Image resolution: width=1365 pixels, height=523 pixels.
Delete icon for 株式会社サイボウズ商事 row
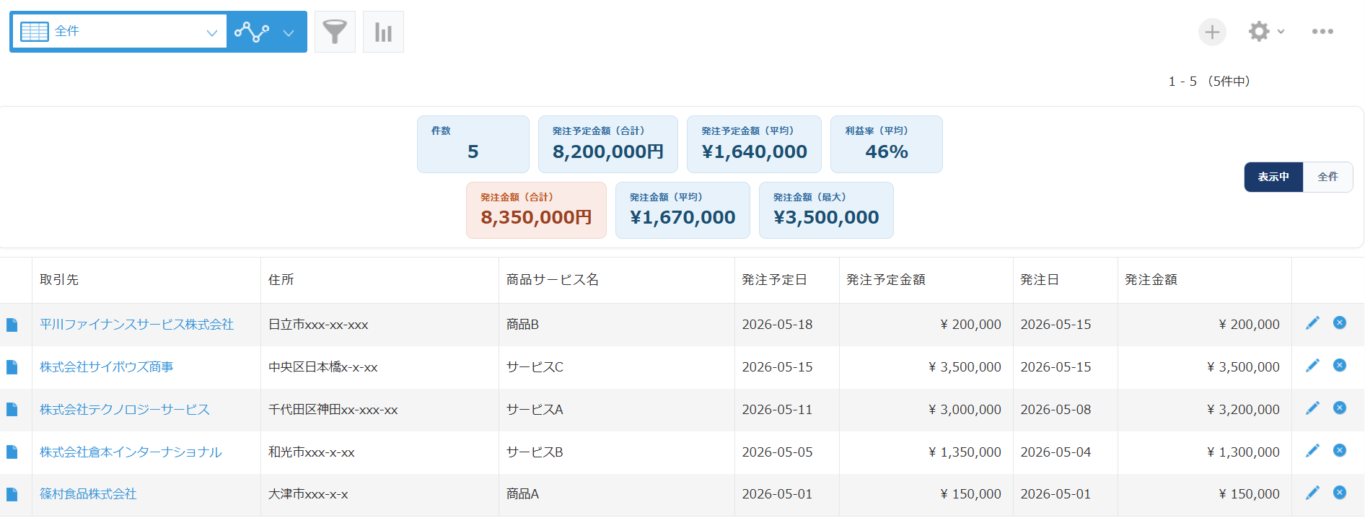coord(1340,365)
